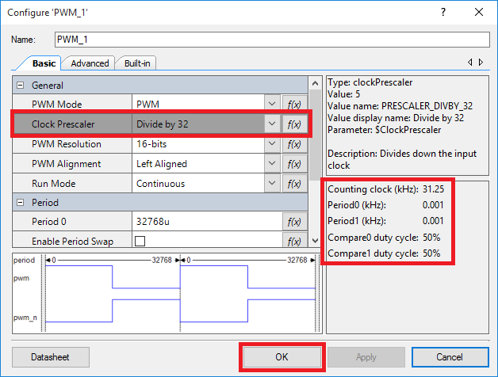The width and height of the screenshot is (498, 377).
Task: Open f(x) expression for PWM Alignment
Action: [295, 164]
